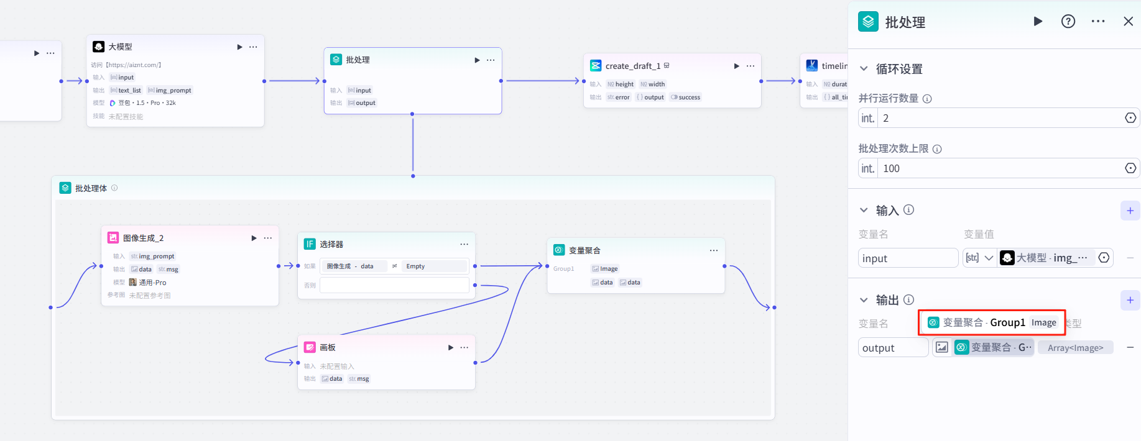
Task: Click the success output tag in create_draft_1
Action: (x=685, y=98)
